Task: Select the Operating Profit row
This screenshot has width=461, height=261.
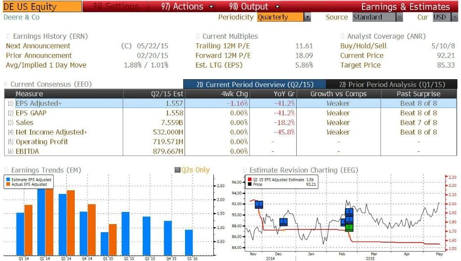Action: (230, 142)
